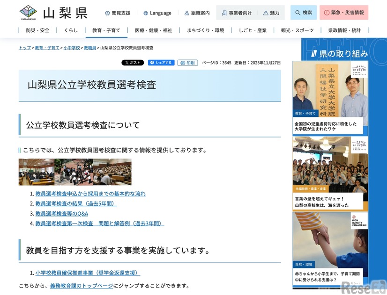Open the 検索 (search) with magnifier icon
The height and width of the screenshot is (295, 387).
[303, 13]
